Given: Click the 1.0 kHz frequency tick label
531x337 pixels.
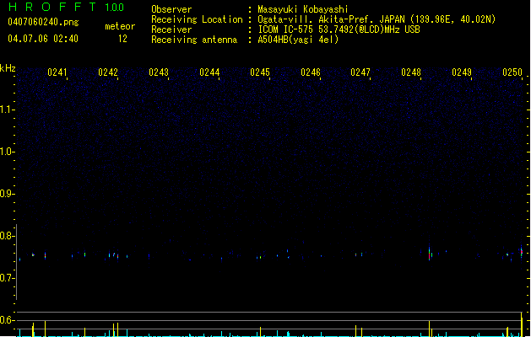Looking at the screenshot, I should [7, 152].
